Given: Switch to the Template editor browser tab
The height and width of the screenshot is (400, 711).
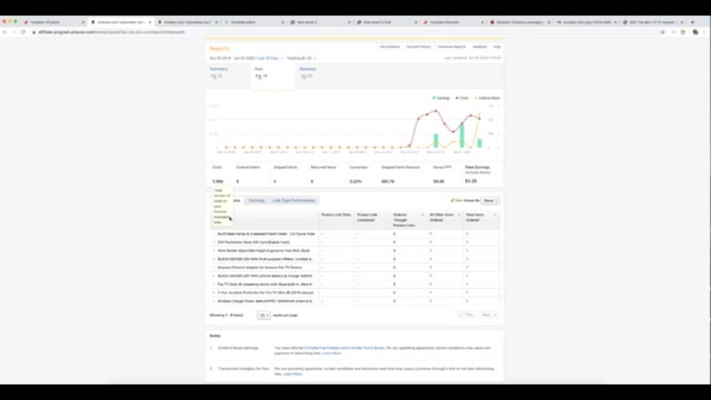Looking at the screenshot, I should pyautogui.click(x=254, y=21).
